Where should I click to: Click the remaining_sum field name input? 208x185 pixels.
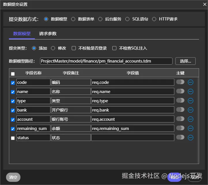point(33,128)
